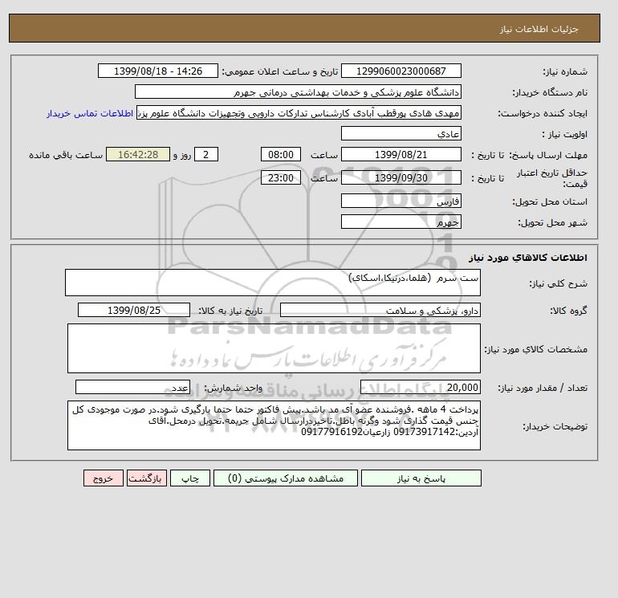618x598 pixels.
Task: Click the announcement date field 1399/08/18 - 14:26
Action: pos(157,71)
